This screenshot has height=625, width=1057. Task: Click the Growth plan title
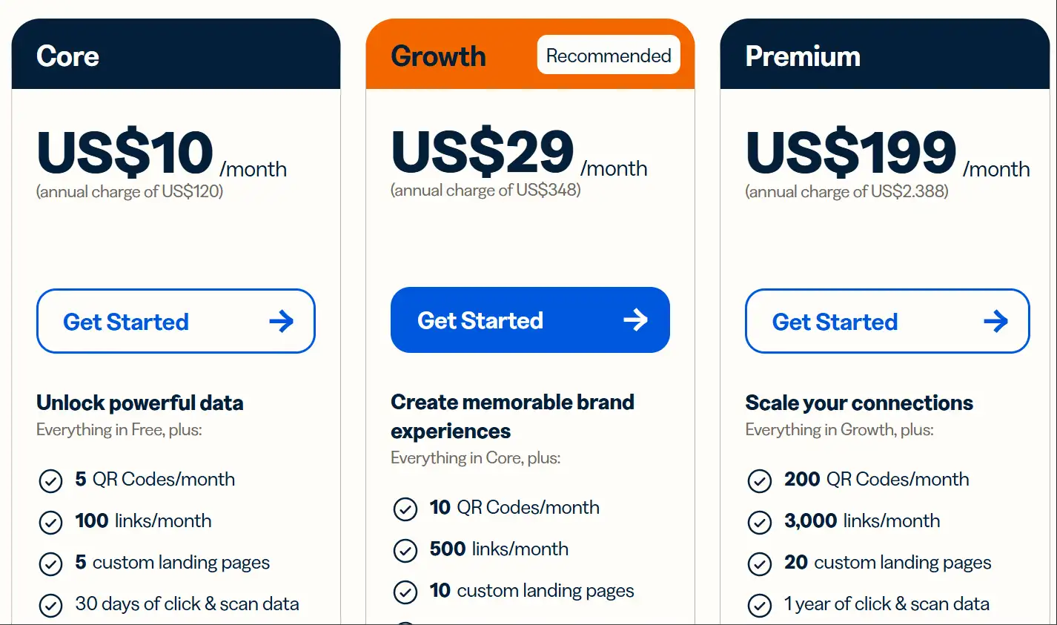(x=438, y=56)
